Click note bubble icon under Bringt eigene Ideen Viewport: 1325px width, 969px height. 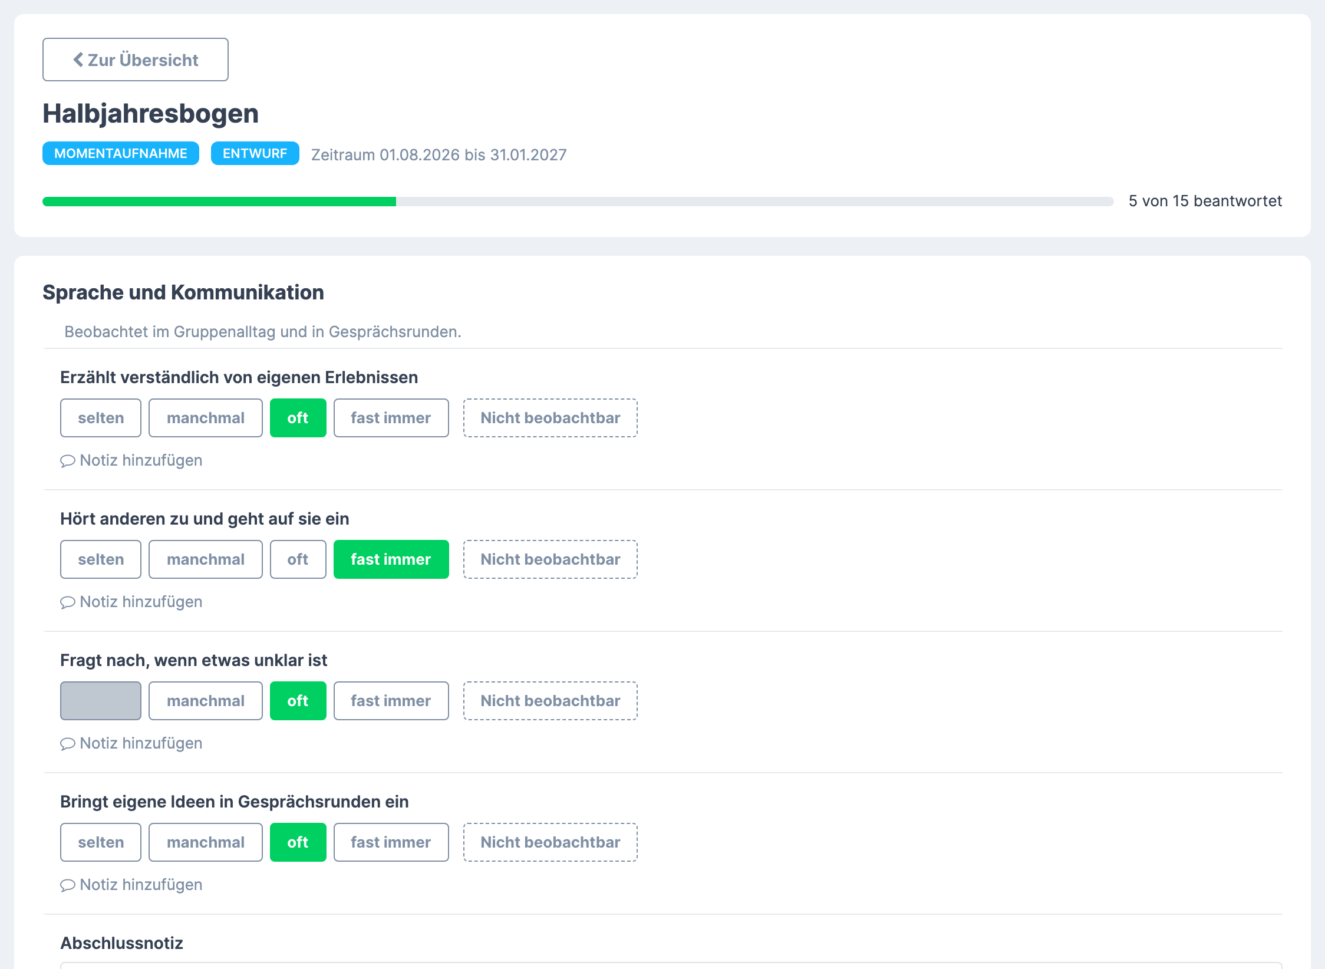[67, 885]
